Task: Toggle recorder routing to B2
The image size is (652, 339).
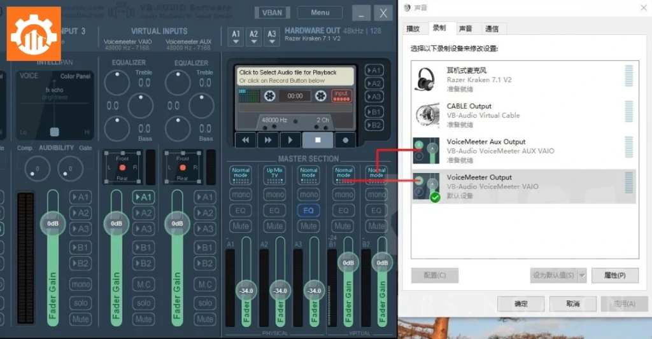Action: [374, 125]
